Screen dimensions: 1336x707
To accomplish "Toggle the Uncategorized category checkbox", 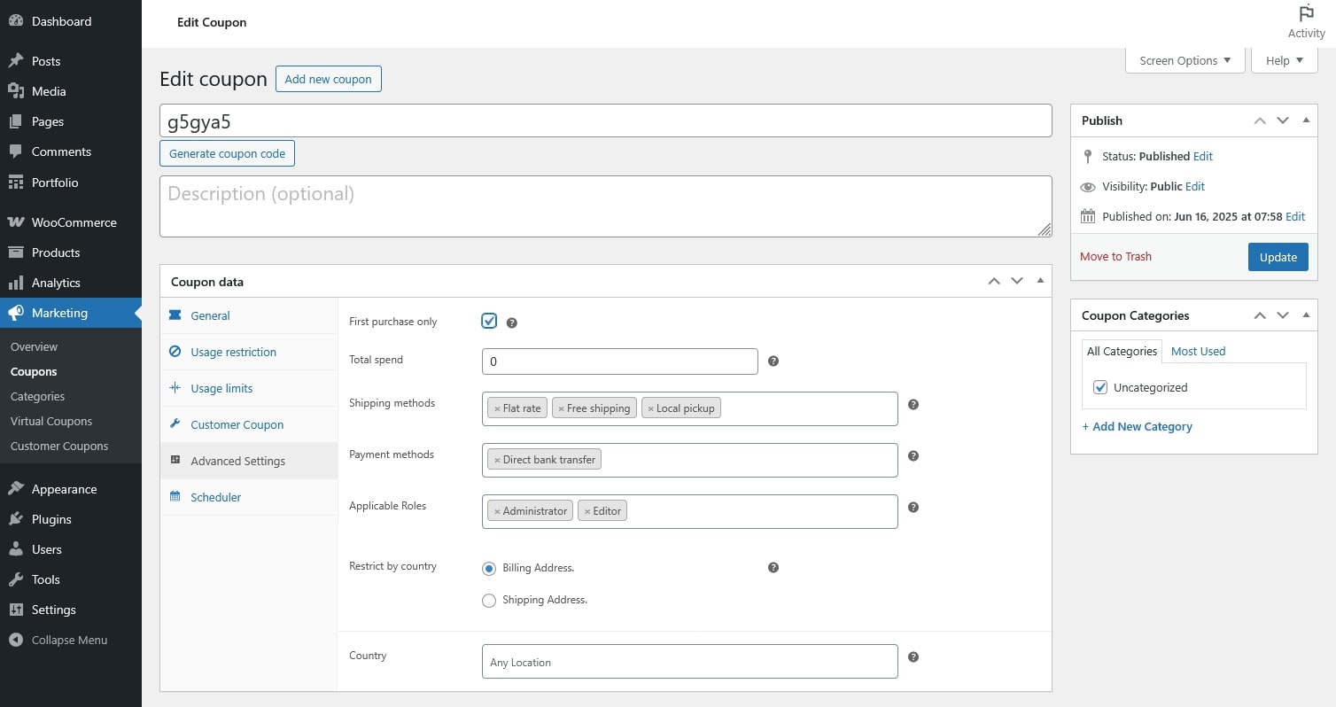I will 1100,387.
